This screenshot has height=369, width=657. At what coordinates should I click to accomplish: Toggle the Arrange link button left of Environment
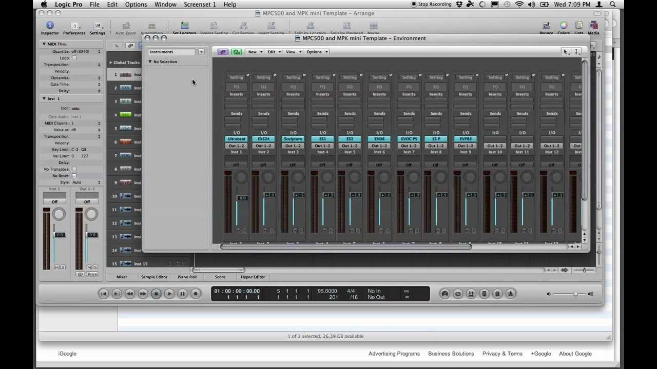coord(130,46)
